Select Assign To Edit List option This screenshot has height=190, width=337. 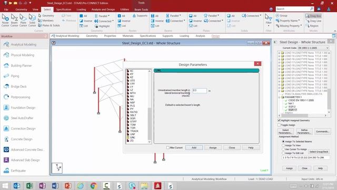pyautogui.click(x=283, y=153)
